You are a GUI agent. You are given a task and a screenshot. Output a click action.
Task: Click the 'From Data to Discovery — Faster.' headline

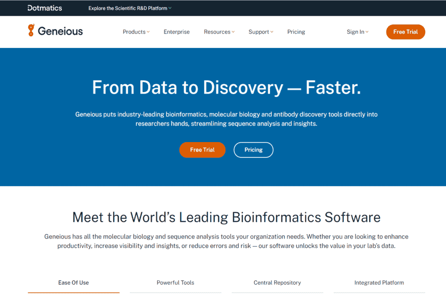(226, 88)
